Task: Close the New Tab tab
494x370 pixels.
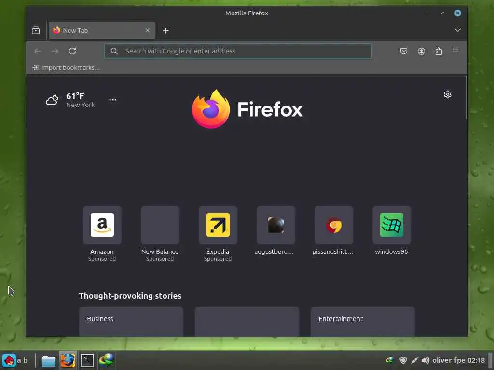Action: pos(148,30)
